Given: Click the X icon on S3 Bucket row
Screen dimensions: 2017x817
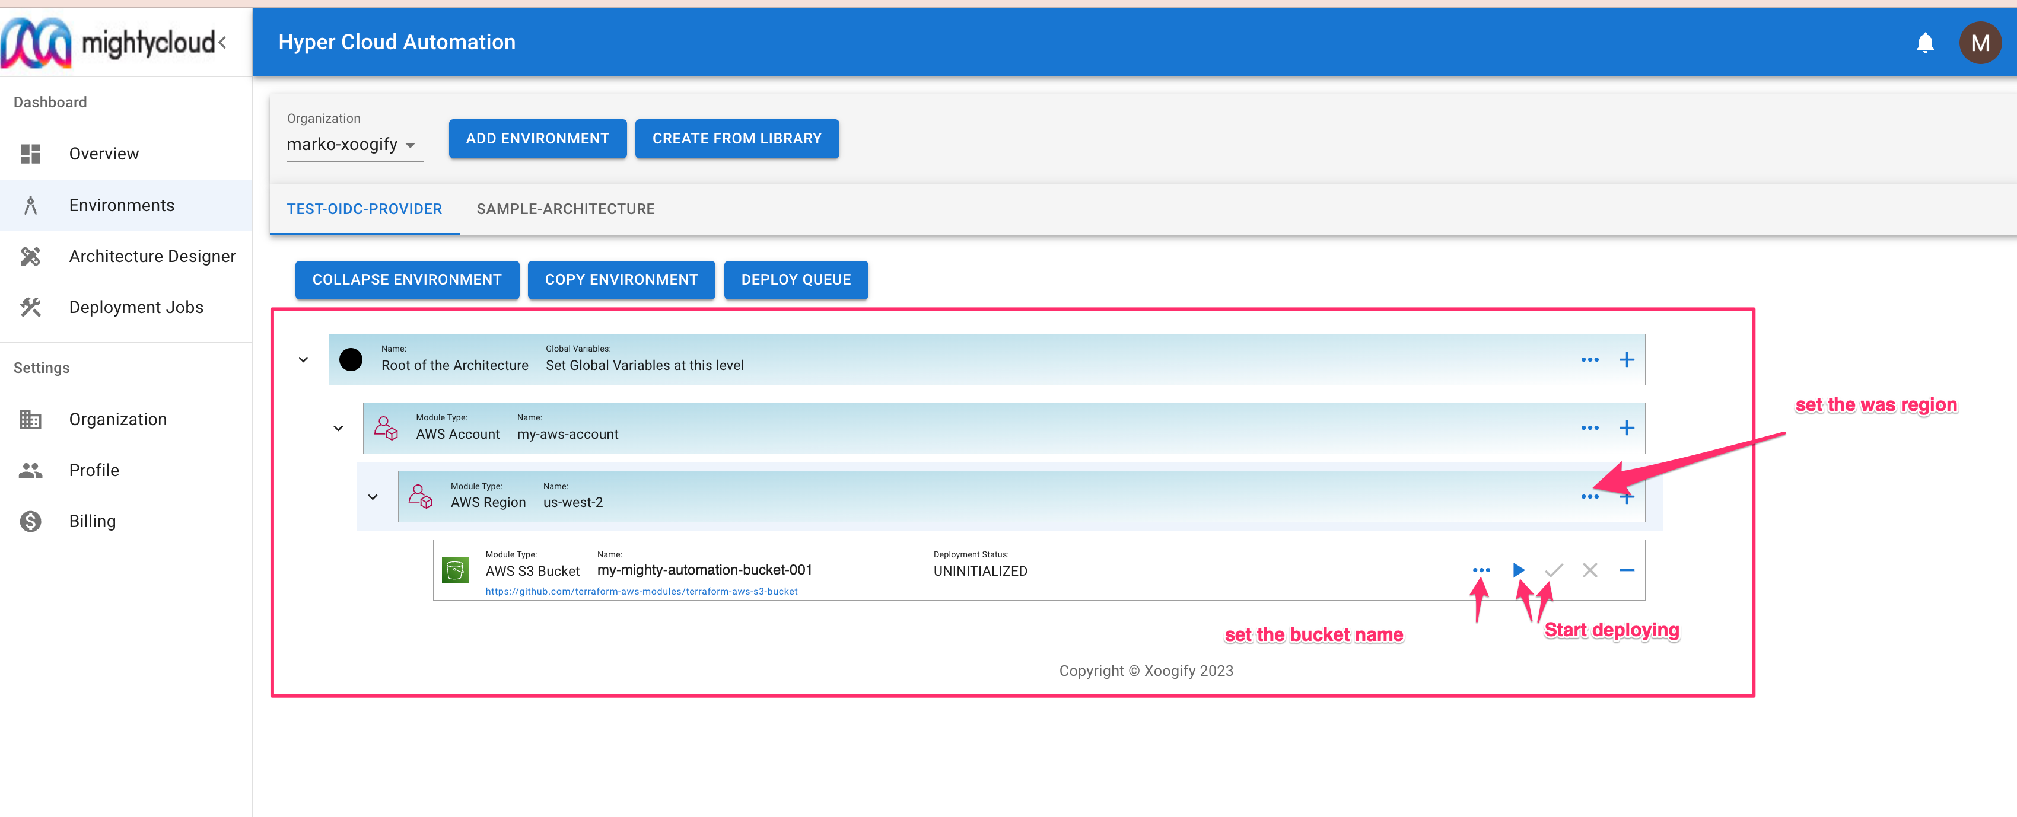Looking at the screenshot, I should (1589, 570).
